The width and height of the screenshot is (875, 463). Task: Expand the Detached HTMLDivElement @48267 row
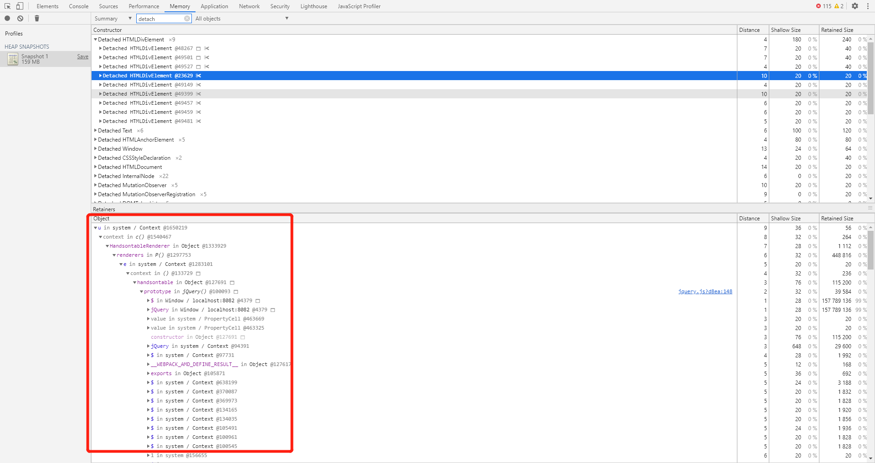(100, 48)
